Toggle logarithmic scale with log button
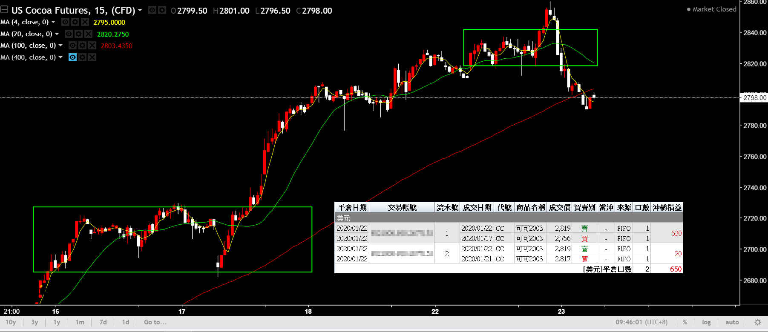768x332 pixels. click(x=706, y=322)
